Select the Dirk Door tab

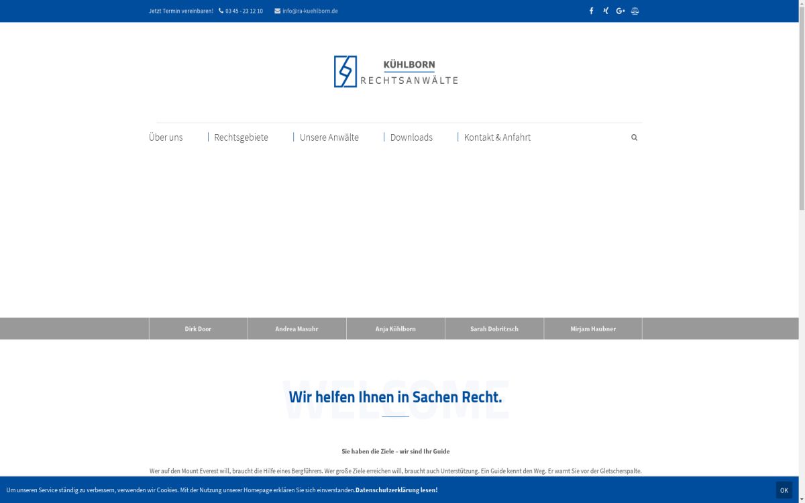coord(198,329)
